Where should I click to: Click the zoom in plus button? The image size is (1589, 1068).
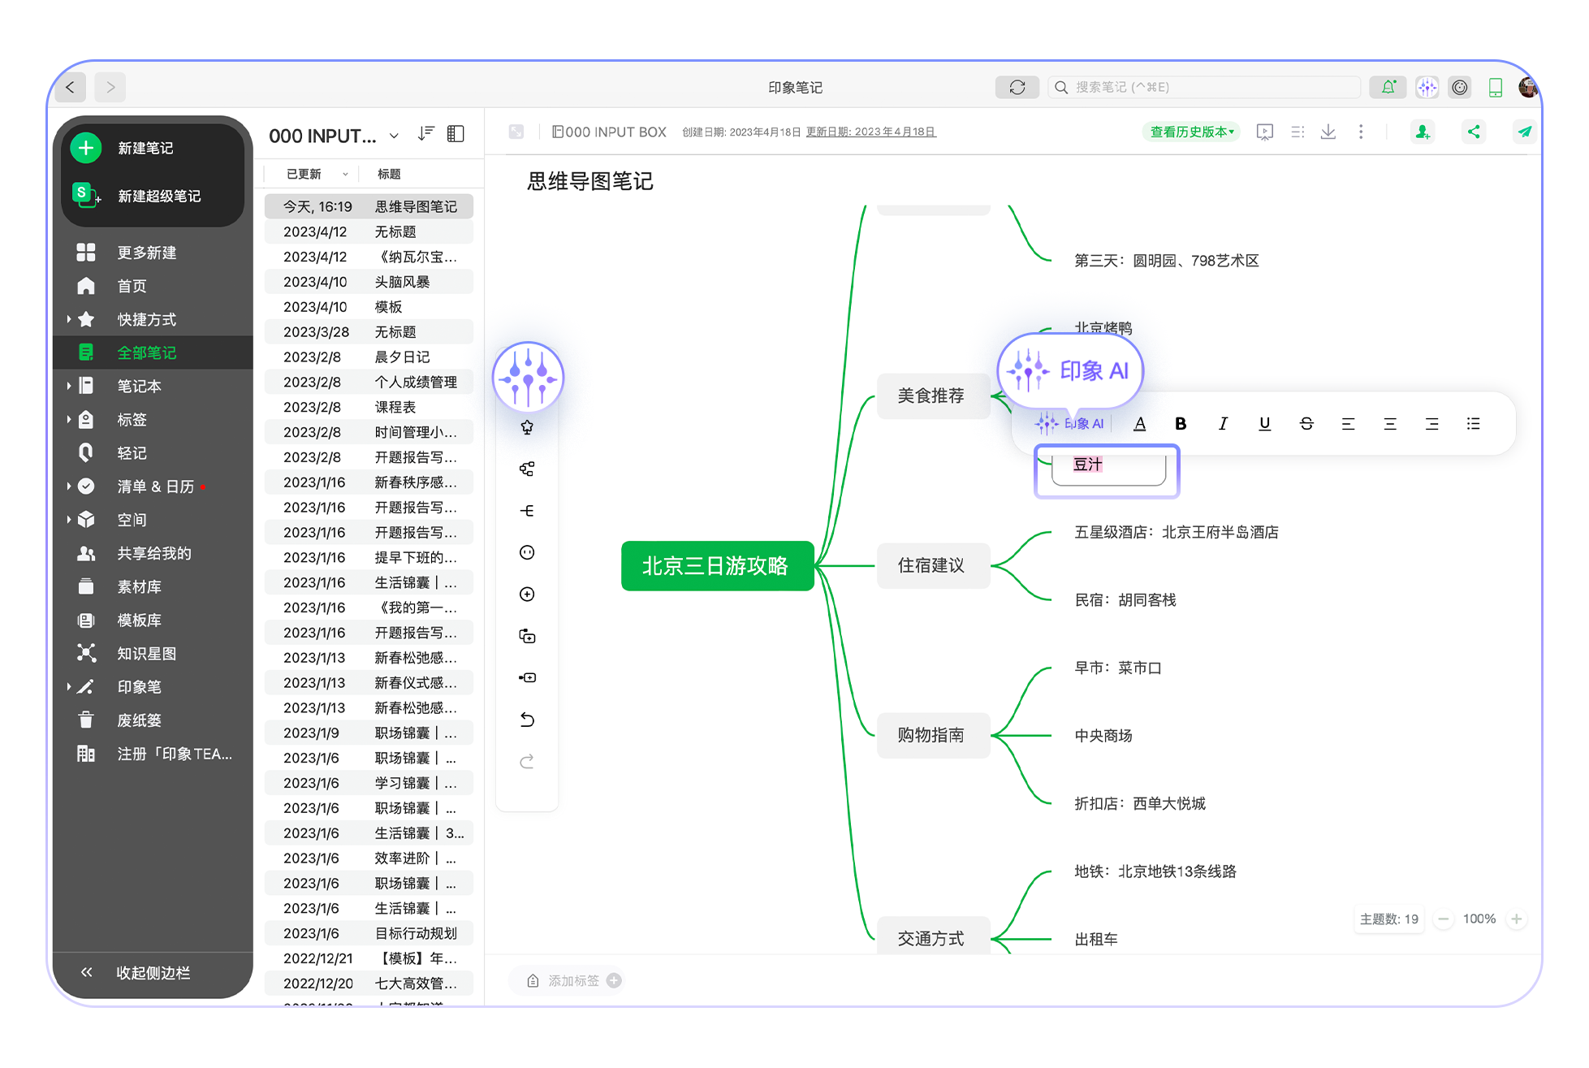coord(1516,919)
